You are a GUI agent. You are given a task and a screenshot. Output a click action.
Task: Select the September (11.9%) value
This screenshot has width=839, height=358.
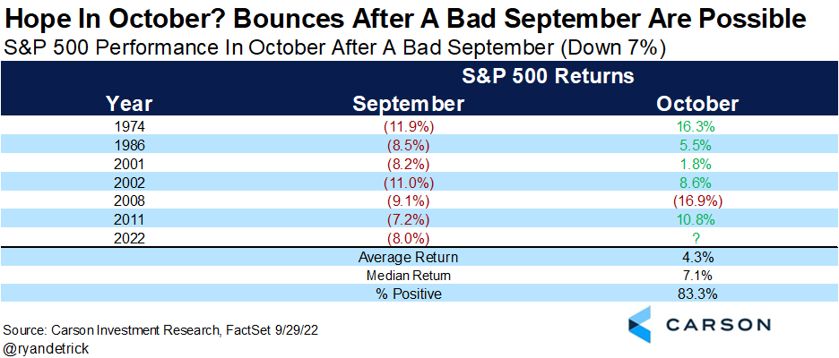pyautogui.click(x=409, y=126)
